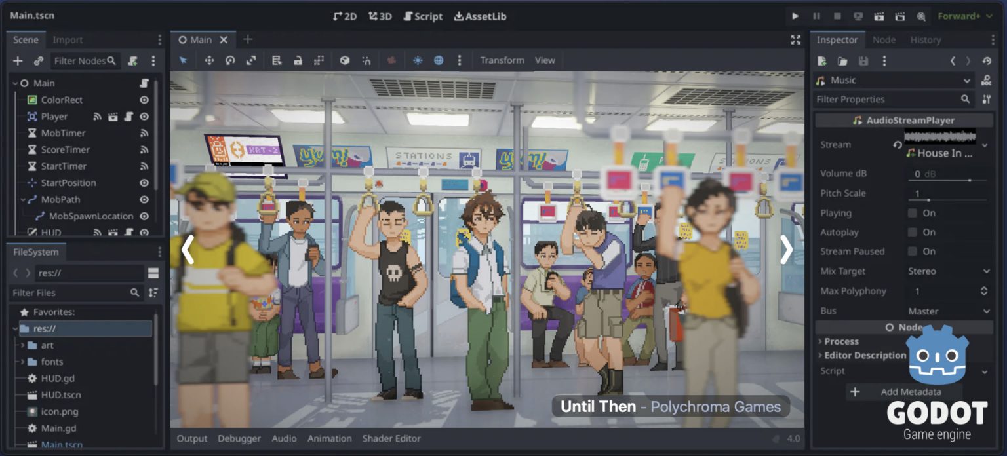Toggle preview sunlight in the viewport
The image size is (1007, 456).
click(x=418, y=60)
